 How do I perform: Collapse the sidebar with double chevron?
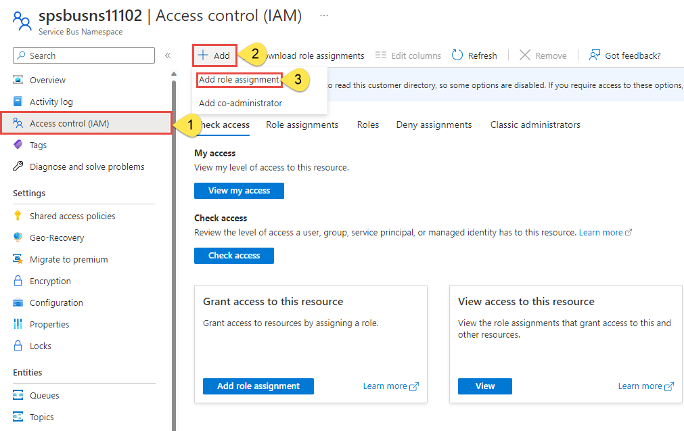(x=168, y=55)
